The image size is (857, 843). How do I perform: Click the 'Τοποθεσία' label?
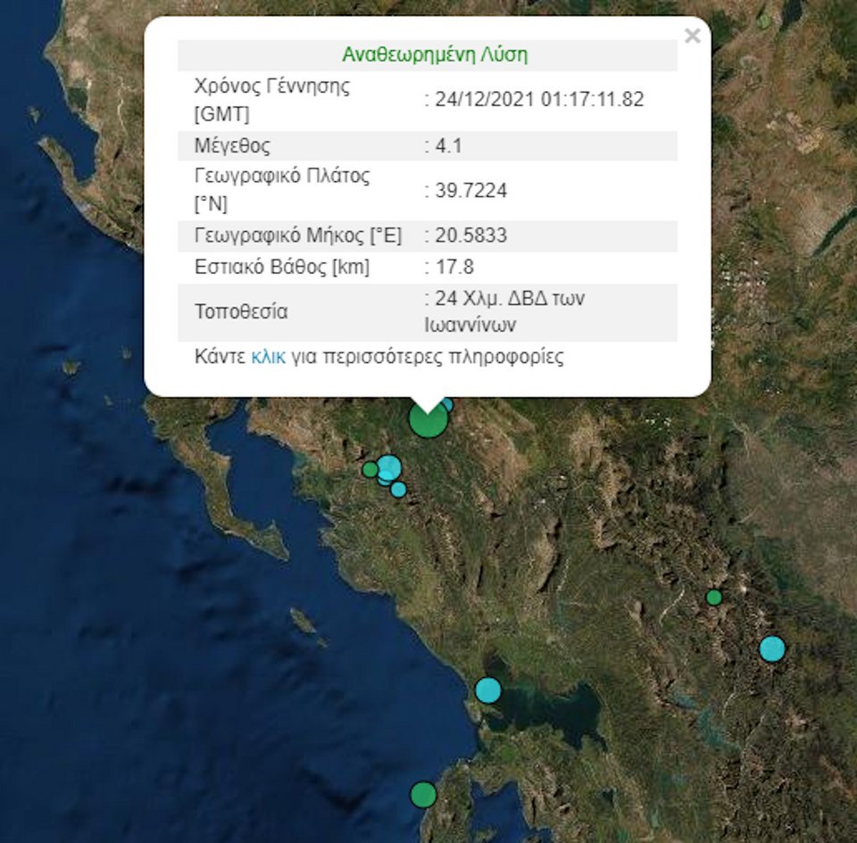click(x=241, y=311)
